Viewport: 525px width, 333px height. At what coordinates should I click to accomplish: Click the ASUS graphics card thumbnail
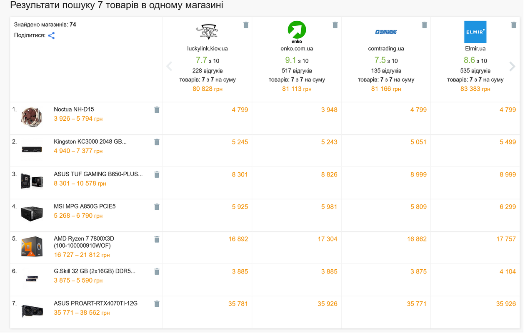point(32,311)
